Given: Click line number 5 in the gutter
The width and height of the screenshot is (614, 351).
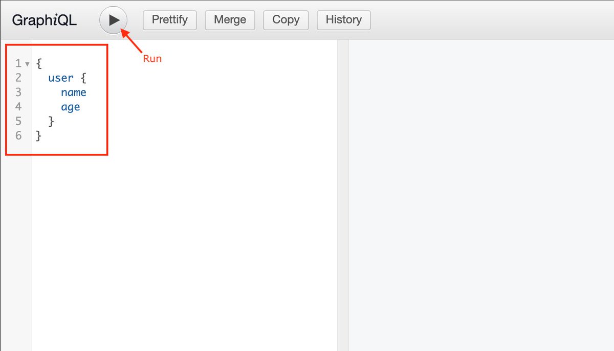Looking at the screenshot, I should [18, 122].
